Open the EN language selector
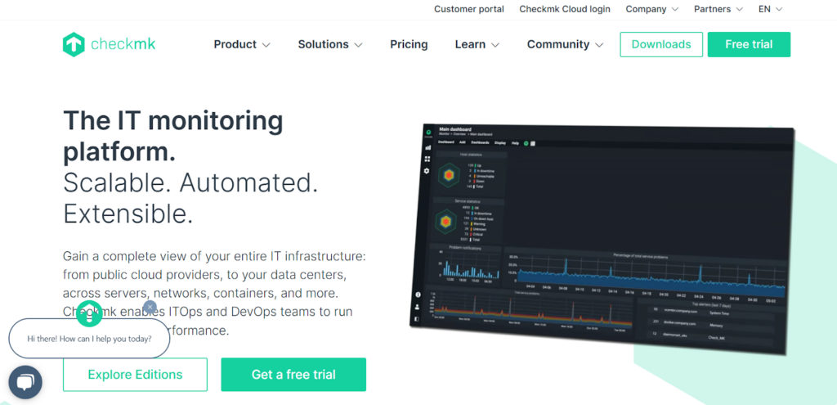The height and width of the screenshot is (405, 837). [770, 9]
